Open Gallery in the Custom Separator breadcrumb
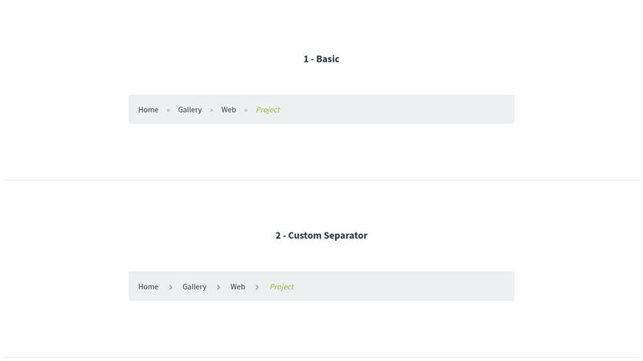This screenshot has width=643, height=361. 194,287
